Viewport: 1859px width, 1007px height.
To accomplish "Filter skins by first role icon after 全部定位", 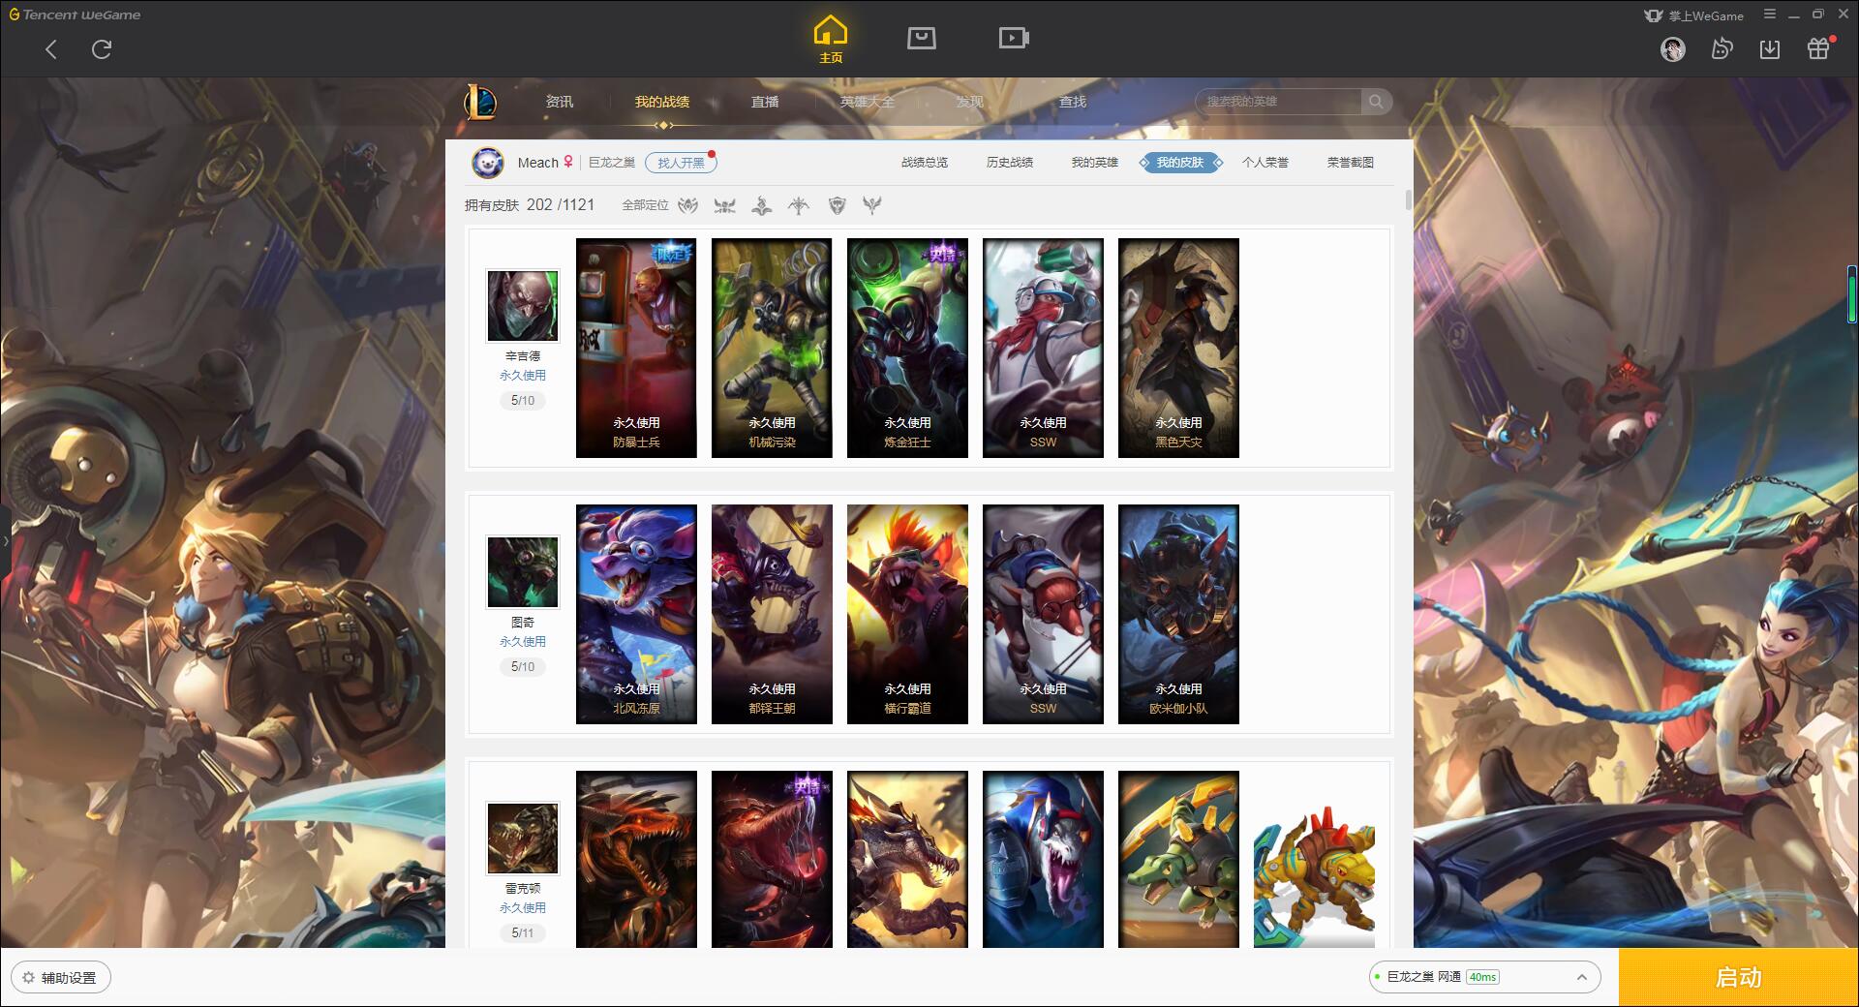I will [x=687, y=205].
